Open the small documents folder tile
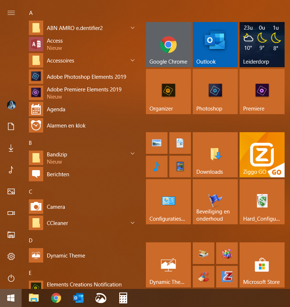 180,143
